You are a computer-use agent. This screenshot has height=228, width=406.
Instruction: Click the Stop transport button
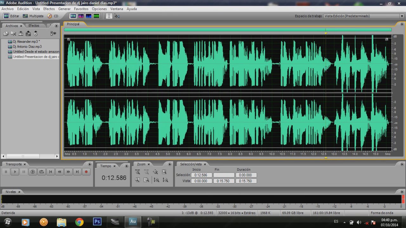[6, 172]
